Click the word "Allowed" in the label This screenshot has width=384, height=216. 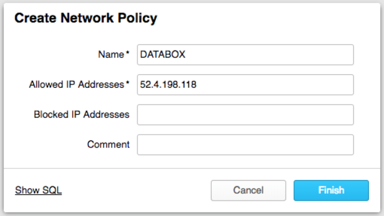coord(44,84)
